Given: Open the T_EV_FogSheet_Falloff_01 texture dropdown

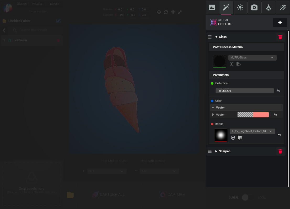Looking at the screenshot, I should (x=252, y=131).
